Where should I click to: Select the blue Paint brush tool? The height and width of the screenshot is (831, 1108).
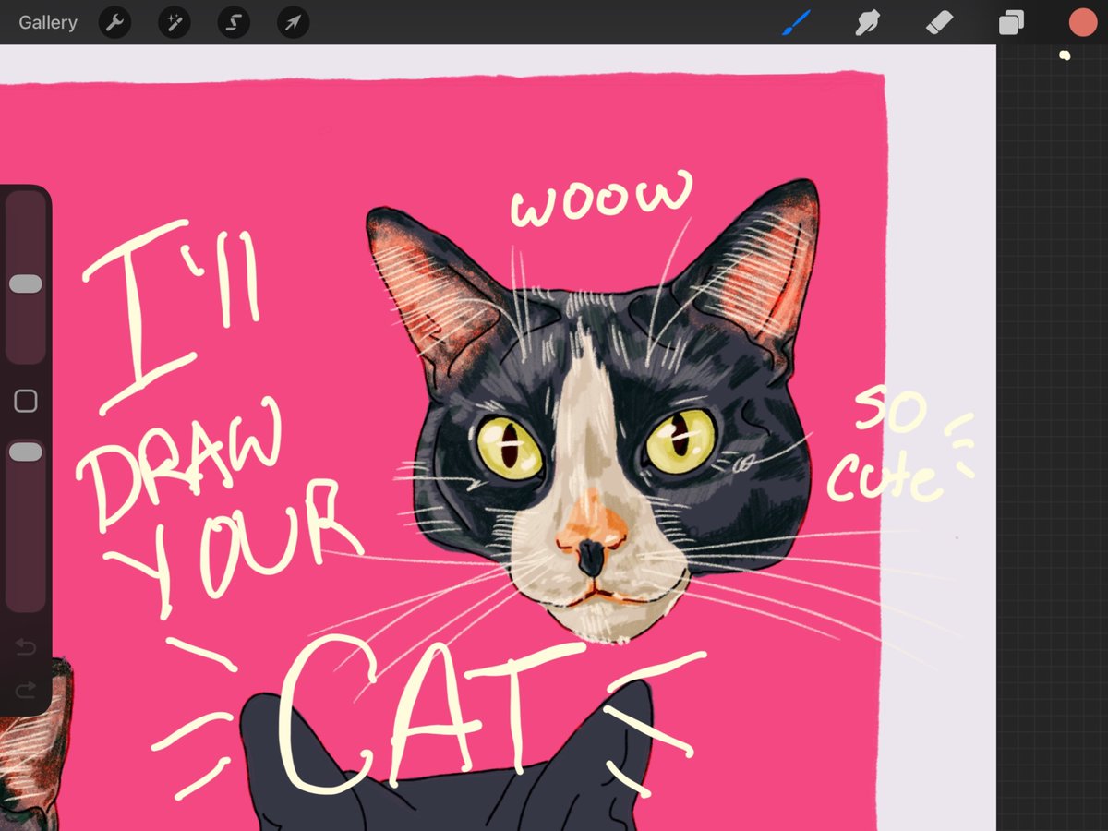[796, 22]
